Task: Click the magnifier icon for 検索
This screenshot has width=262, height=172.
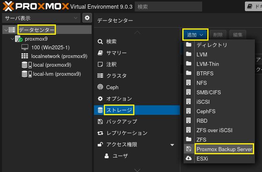Action: pyautogui.click(x=100, y=41)
